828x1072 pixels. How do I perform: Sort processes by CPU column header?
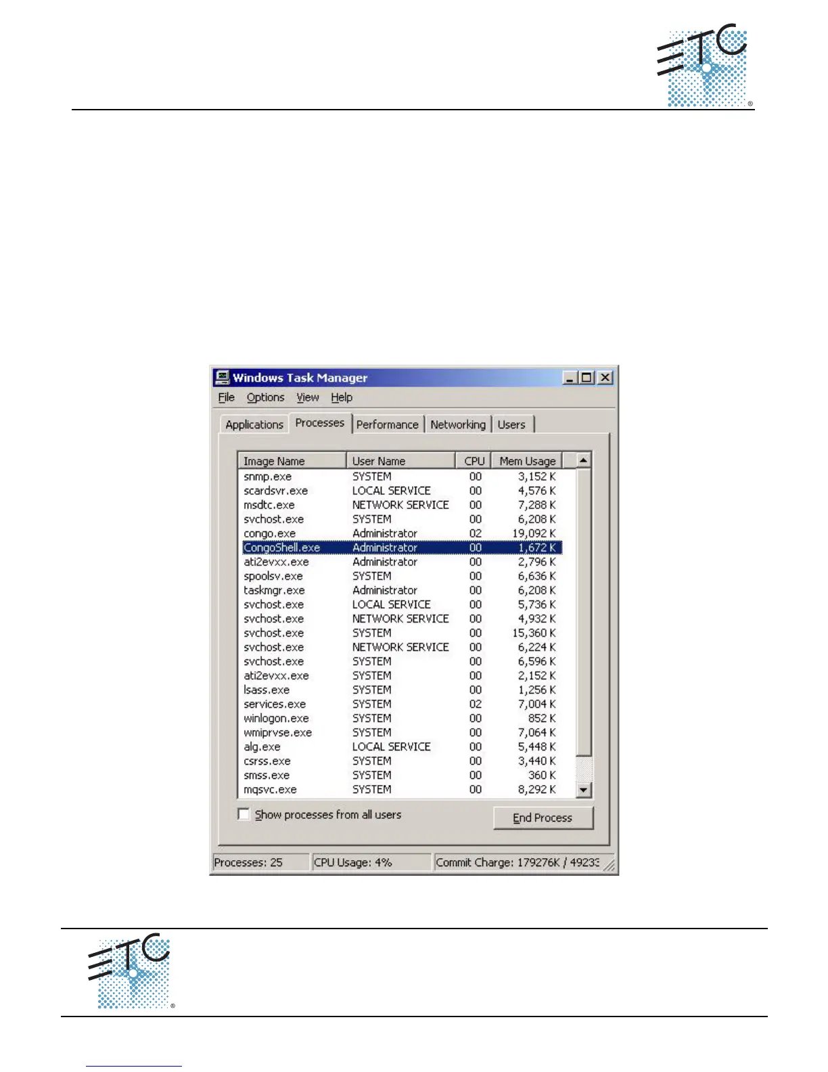pos(474,461)
